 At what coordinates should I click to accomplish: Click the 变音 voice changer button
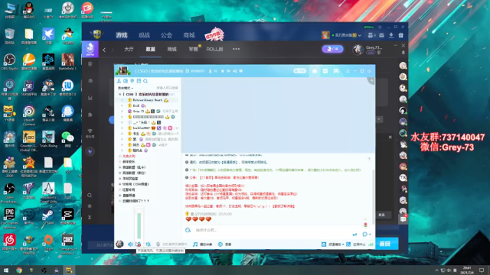(x=224, y=244)
